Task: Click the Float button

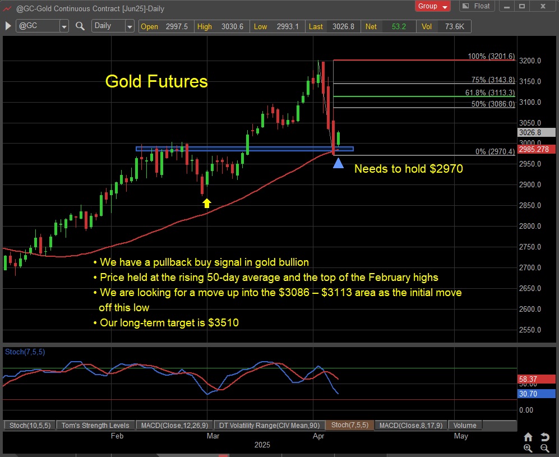Action: pos(477,6)
